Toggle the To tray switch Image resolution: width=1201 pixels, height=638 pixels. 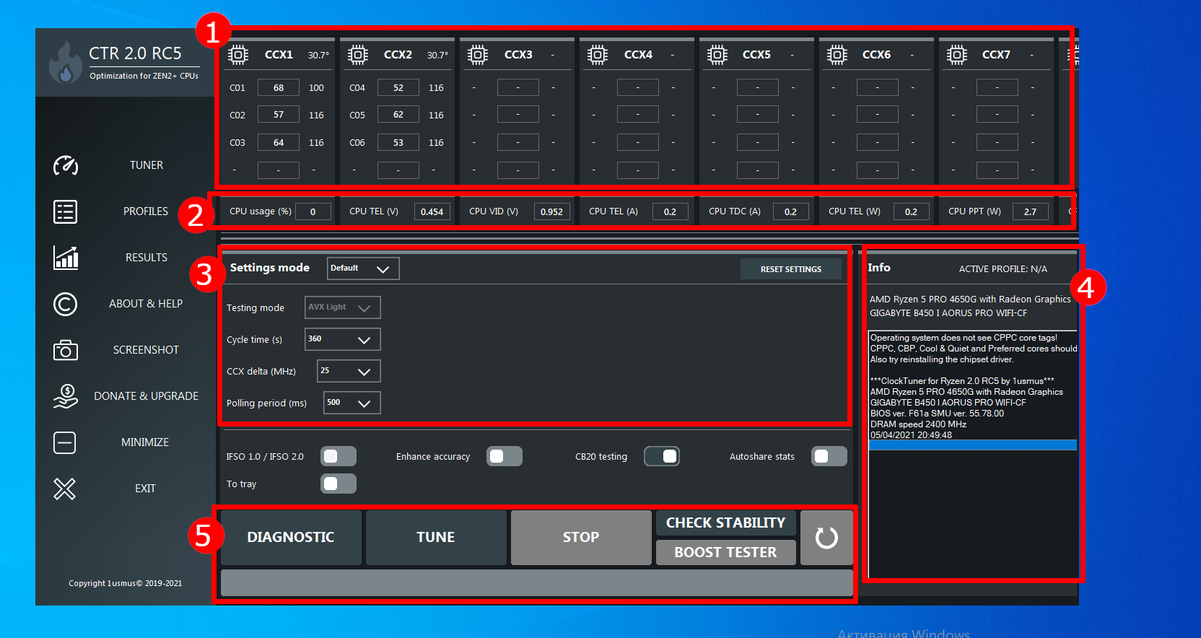click(x=339, y=484)
